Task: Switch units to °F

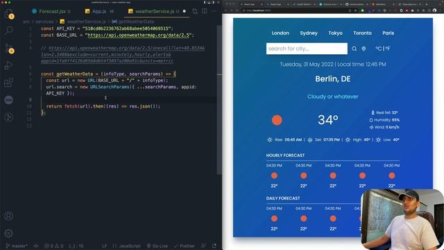Action: (387, 49)
